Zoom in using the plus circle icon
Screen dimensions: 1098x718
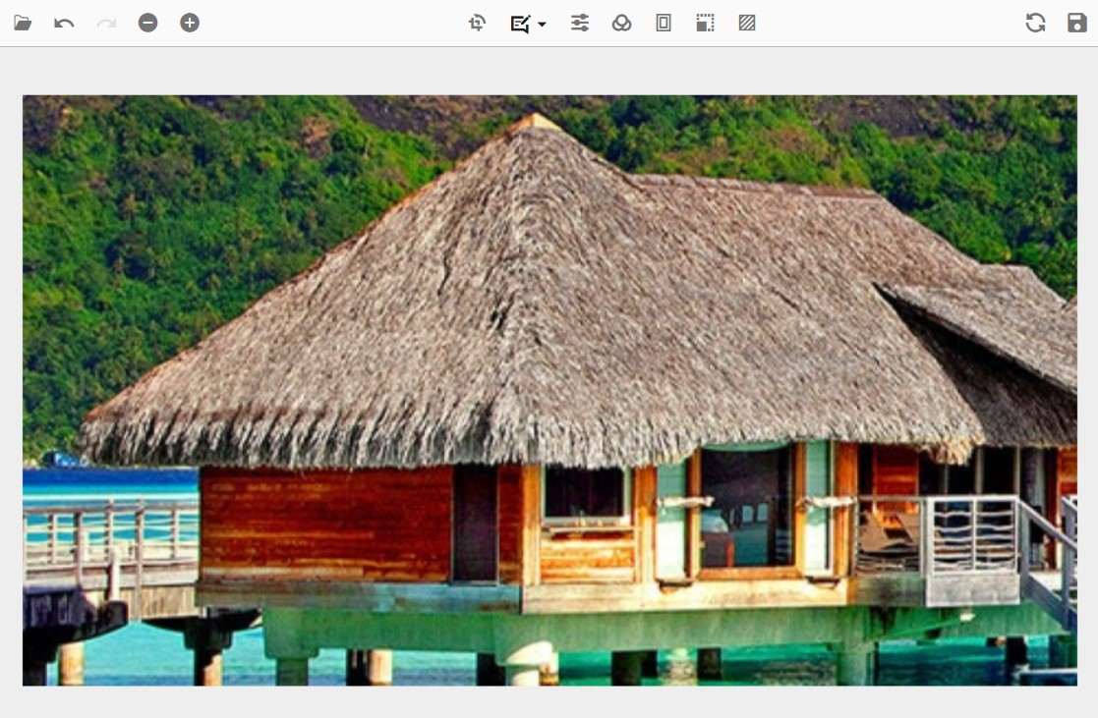[x=190, y=23]
